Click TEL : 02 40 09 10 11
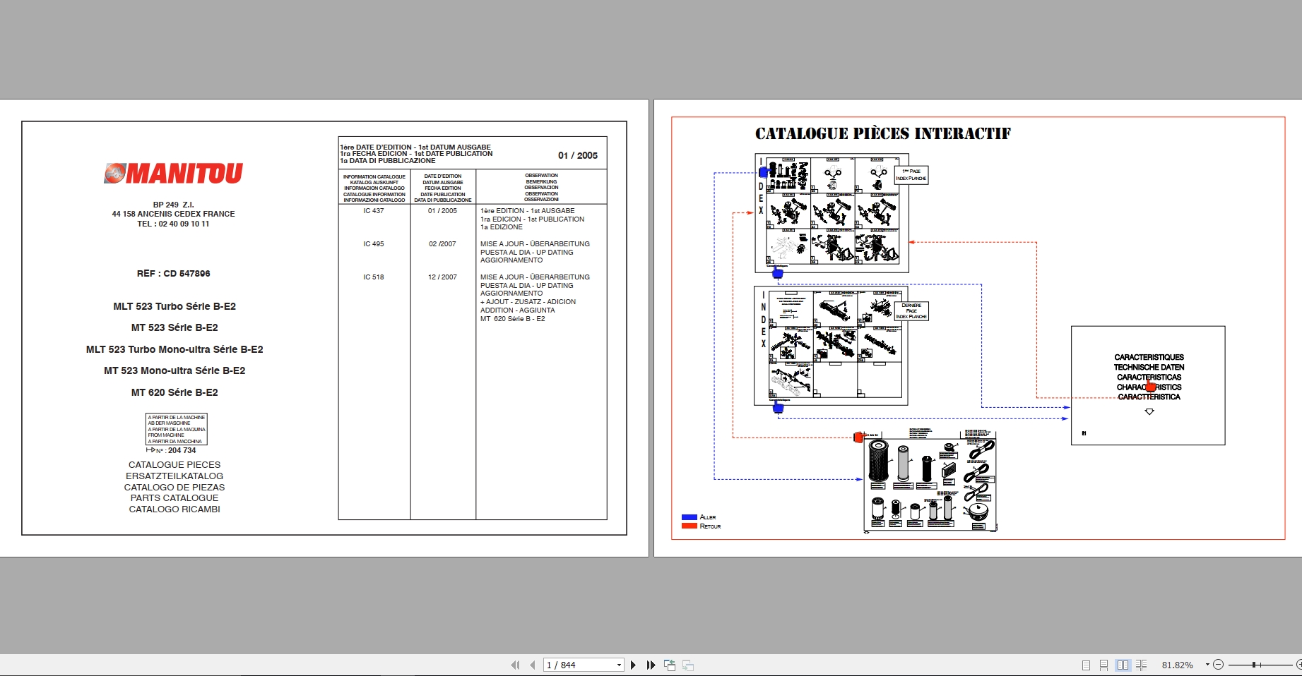This screenshot has height=676, width=1302. point(173,224)
